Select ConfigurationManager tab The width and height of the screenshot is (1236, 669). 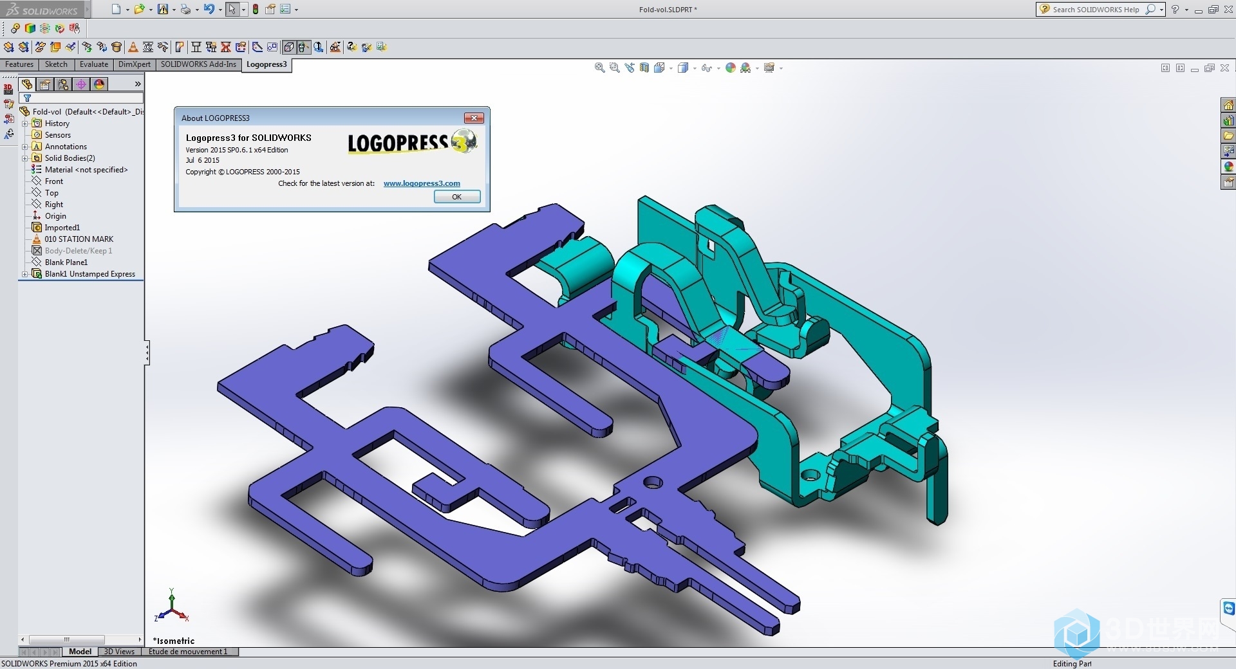(63, 84)
